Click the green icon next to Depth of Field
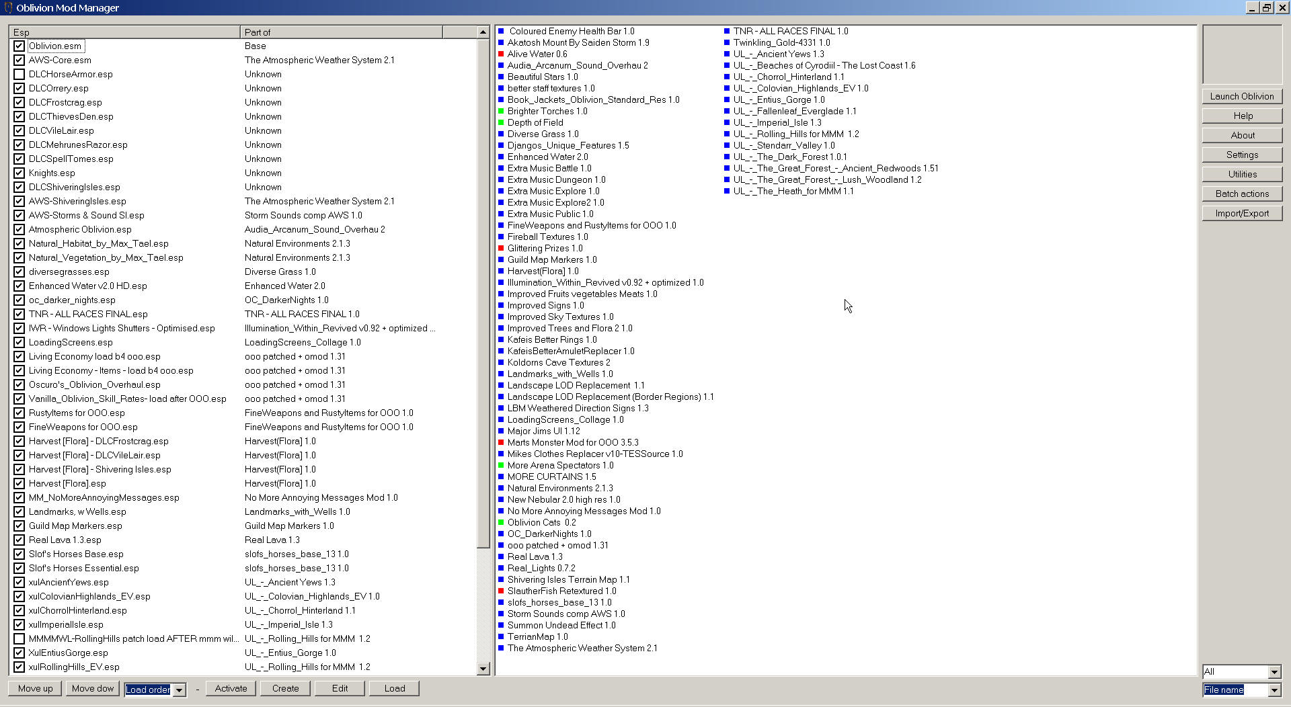 (501, 122)
